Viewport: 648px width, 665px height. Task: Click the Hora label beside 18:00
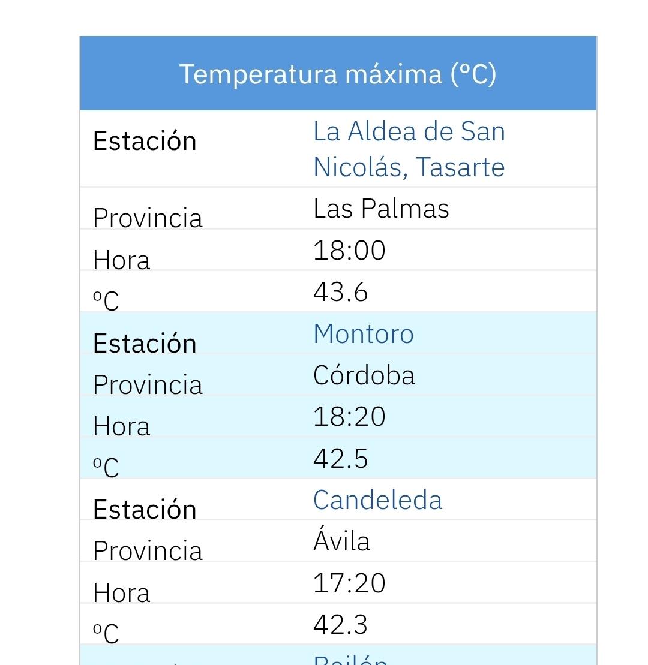point(121,260)
